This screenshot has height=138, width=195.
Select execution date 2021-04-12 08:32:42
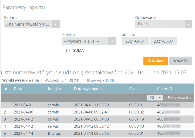point(91,126)
